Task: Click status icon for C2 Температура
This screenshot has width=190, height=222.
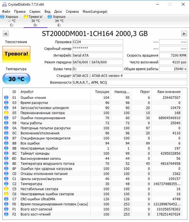Action: (6, 184)
